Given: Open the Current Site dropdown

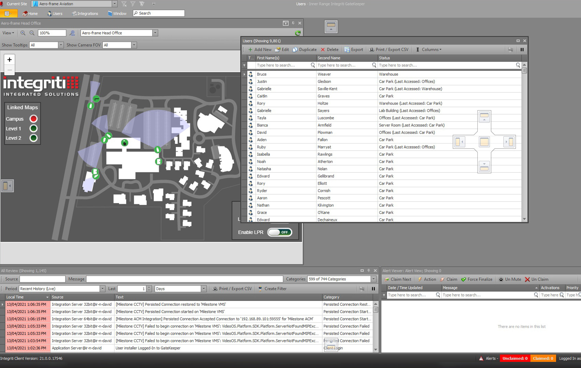Looking at the screenshot, I should pos(114,4).
